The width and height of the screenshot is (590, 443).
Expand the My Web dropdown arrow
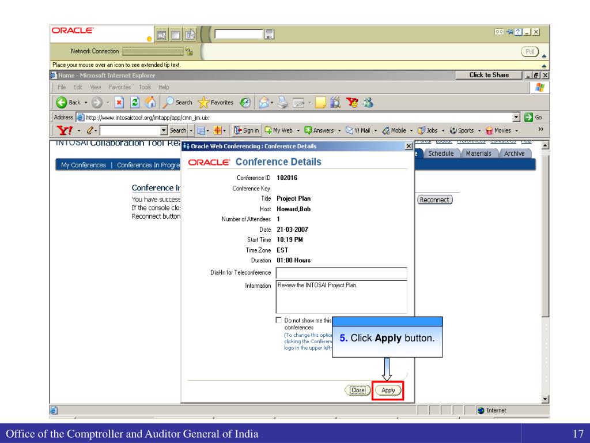click(x=298, y=131)
